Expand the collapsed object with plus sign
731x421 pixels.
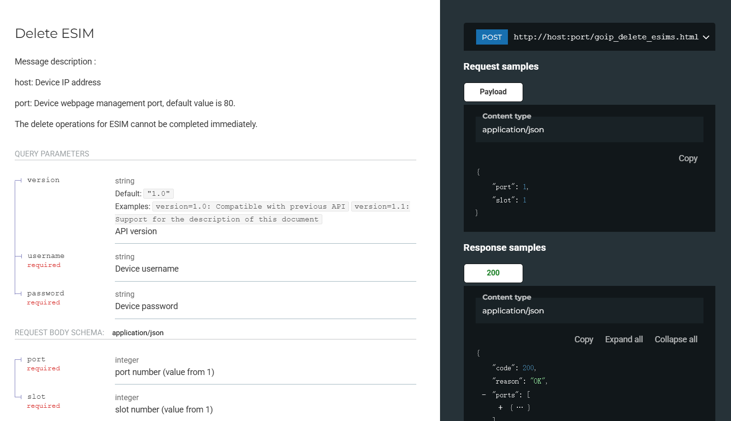[x=500, y=408]
